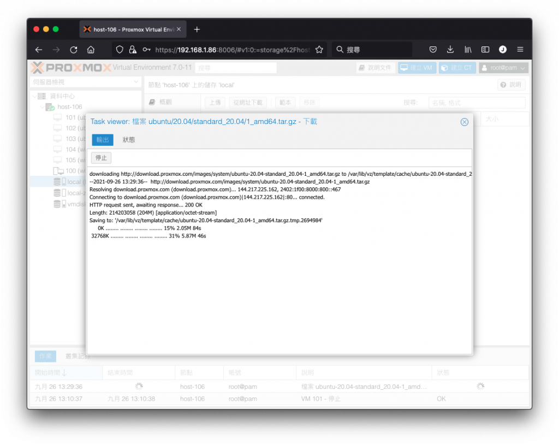Bookmark this page with the star icon
This screenshot has height=445, width=559.
point(319,50)
